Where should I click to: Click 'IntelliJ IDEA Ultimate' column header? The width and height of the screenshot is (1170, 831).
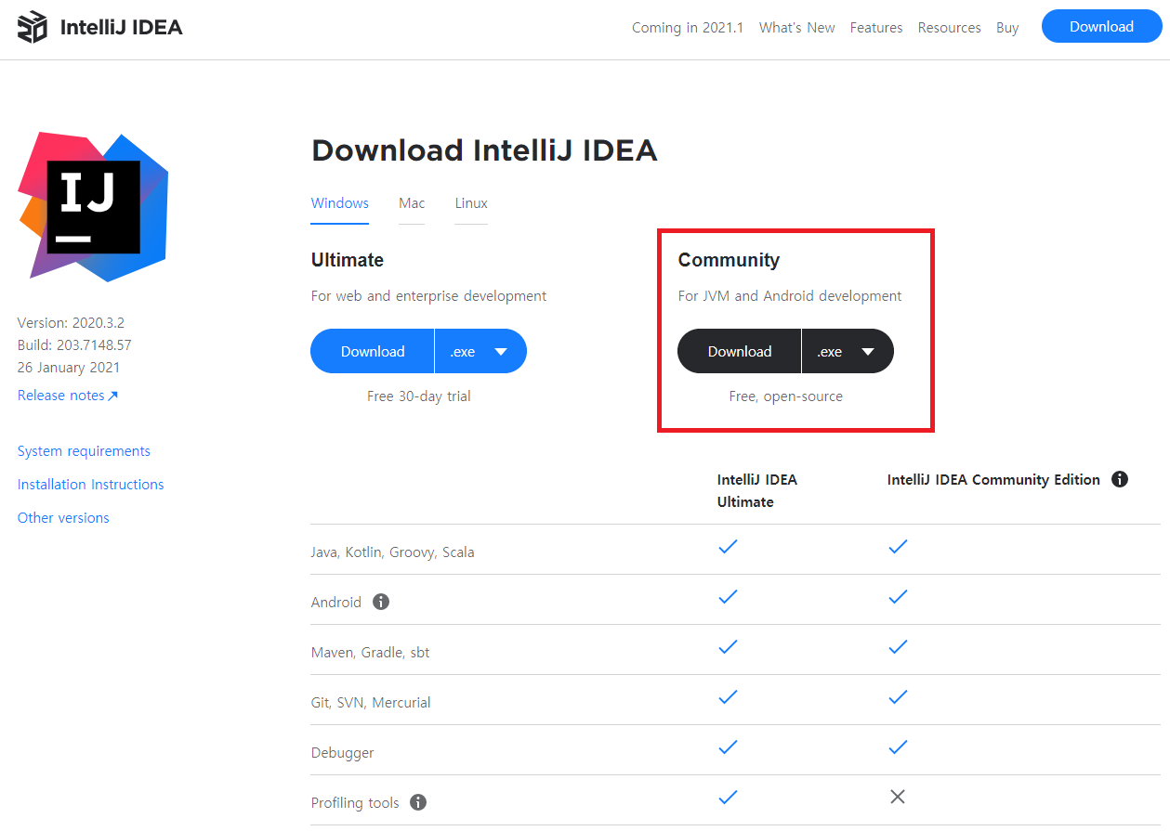[757, 490]
